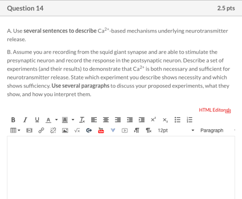The width and height of the screenshot is (242, 199).
Task: Toggle bold formatting
Action: tap(13, 120)
